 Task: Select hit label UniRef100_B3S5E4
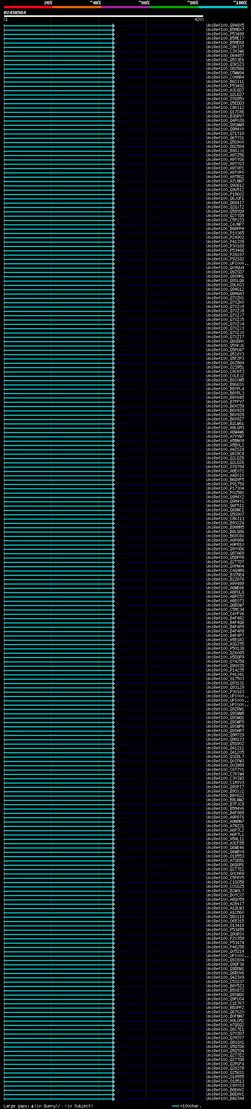[225, 575]
